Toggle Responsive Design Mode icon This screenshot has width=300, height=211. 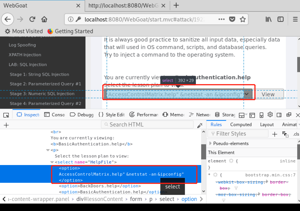click(261, 115)
